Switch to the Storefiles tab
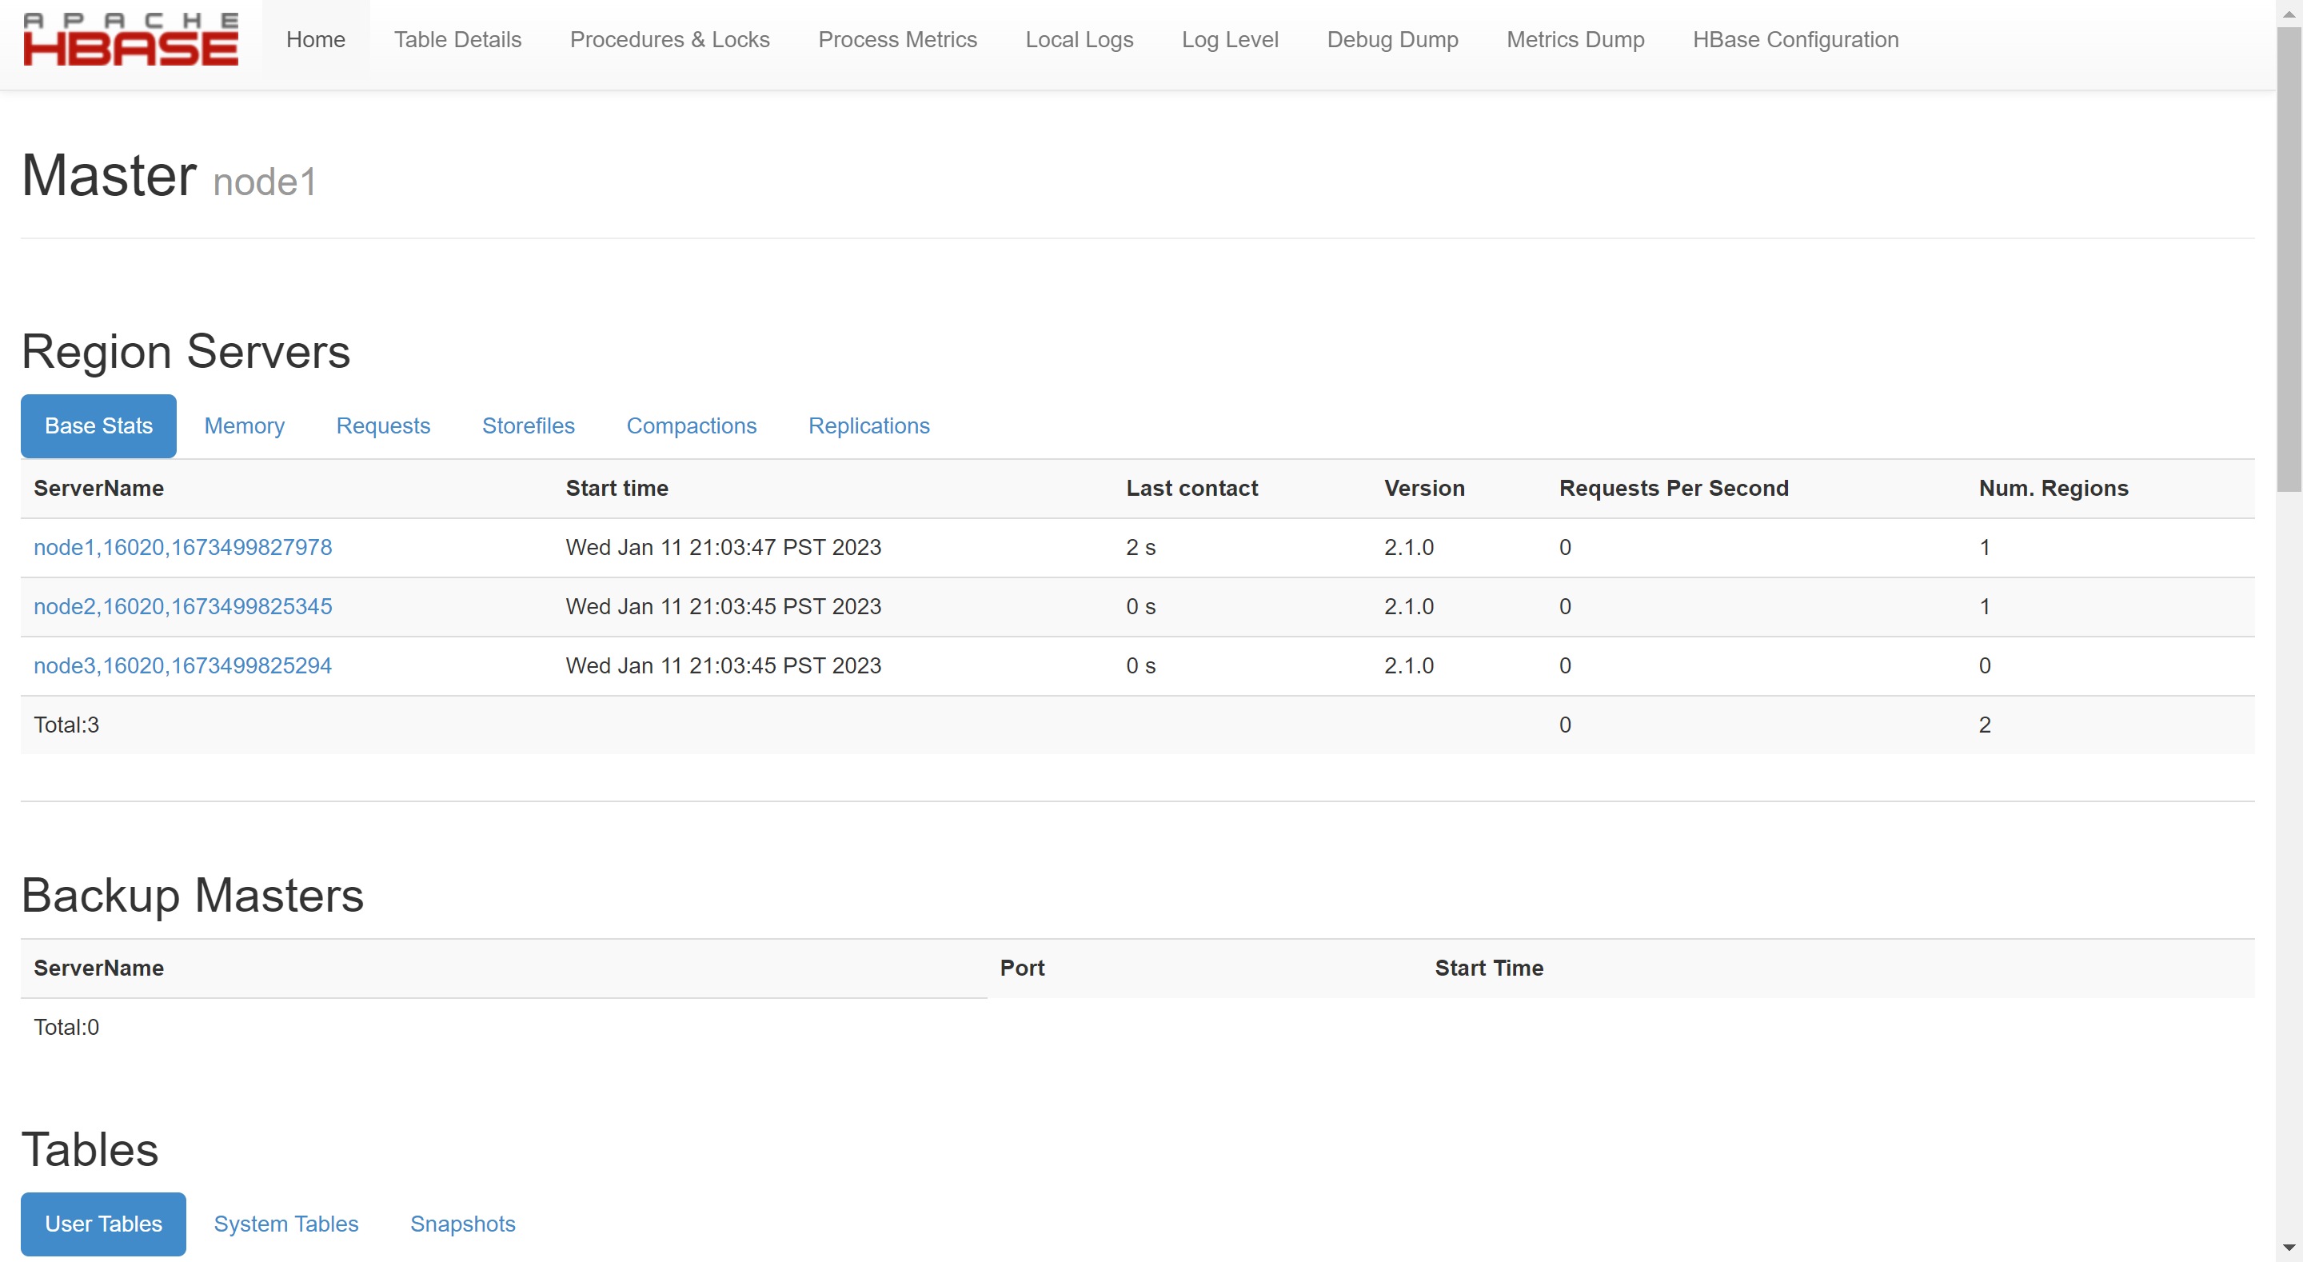This screenshot has width=2303, height=1262. tap(529, 425)
